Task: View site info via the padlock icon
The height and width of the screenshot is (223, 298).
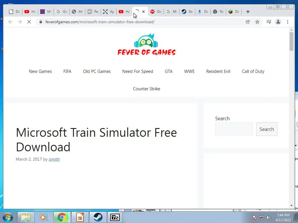Action: click(40, 22)
